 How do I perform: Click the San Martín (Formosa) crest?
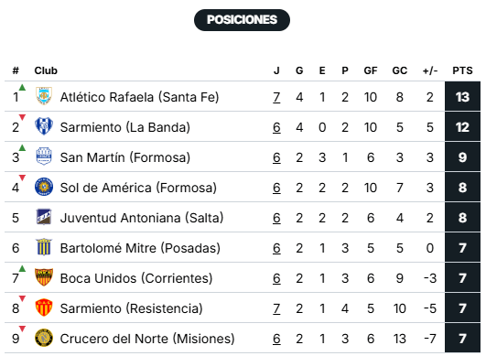click(x=44, y=156)
